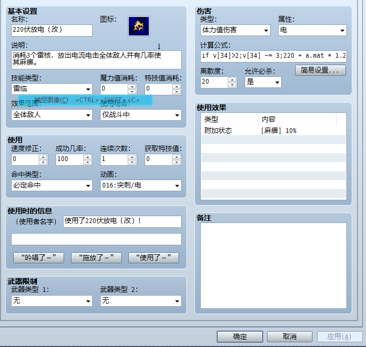This screenshot has width=366, height=347.
Task: Open the 属性 dropdown showing 电
Action: [313, 30]
